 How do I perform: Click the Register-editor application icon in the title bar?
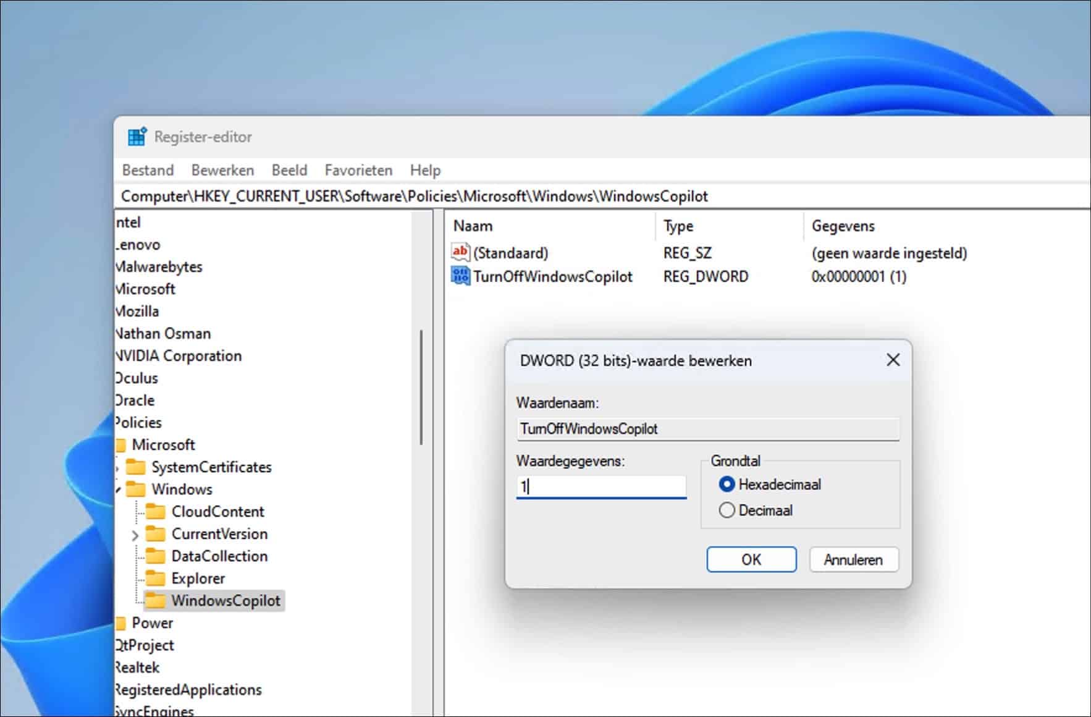point(135,136)
